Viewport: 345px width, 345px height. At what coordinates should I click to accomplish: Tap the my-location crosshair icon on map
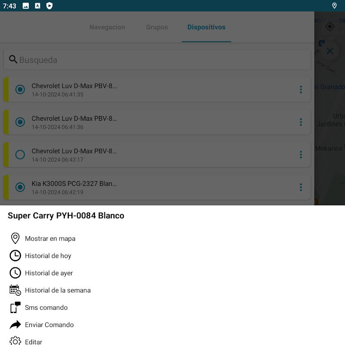coord(330,27)
